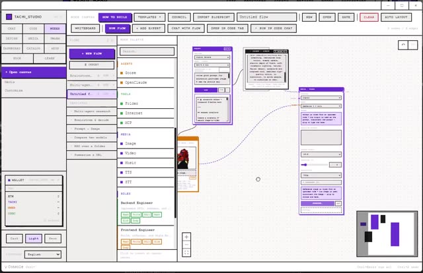This screenshot has height=273, width=423.
Task: Open the Chat tab
Action: click(x=12, y=28)
